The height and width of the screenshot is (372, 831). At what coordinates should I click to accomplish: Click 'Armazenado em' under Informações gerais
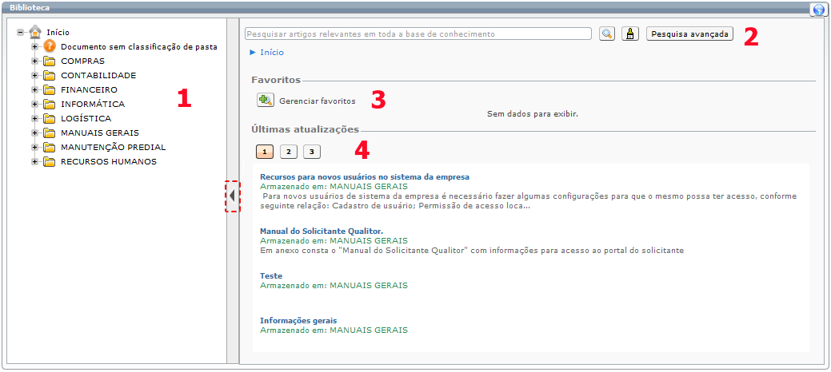(x=334, y=330)
